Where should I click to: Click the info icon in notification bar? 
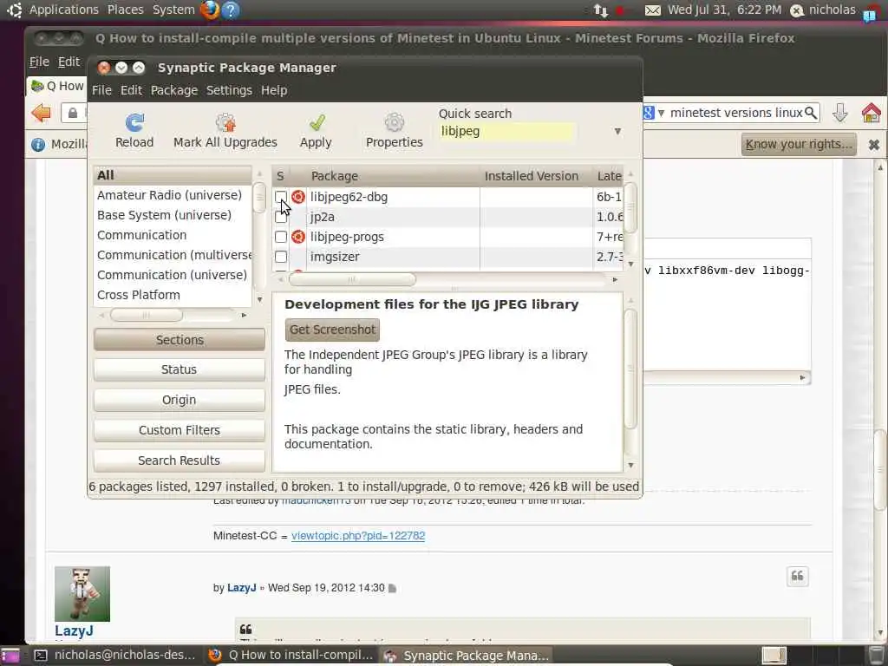tap(38, 145)
